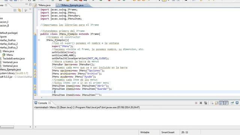This screenshot has width=240, height=135.
Task: Select the pdf-5.3.3.jar entry
Action: (16, 77)
